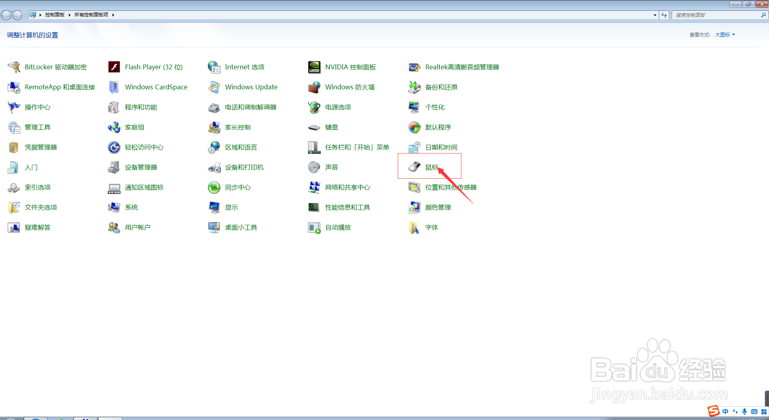Toggle the Sogou 中 Chinese mode indicator
Image resolution: width=769 pixels, height=420 pixels.
pyautogui.click(x=725, y=412)
